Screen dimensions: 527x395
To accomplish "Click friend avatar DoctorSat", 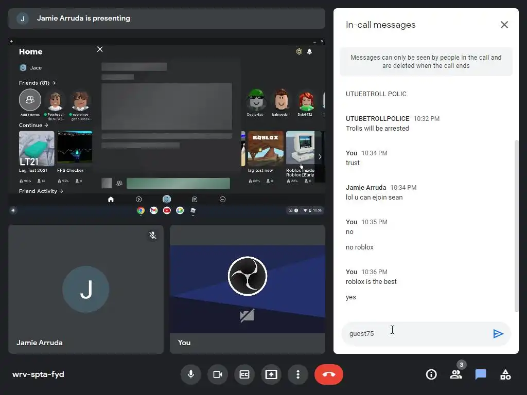I will tap(256, 100).
